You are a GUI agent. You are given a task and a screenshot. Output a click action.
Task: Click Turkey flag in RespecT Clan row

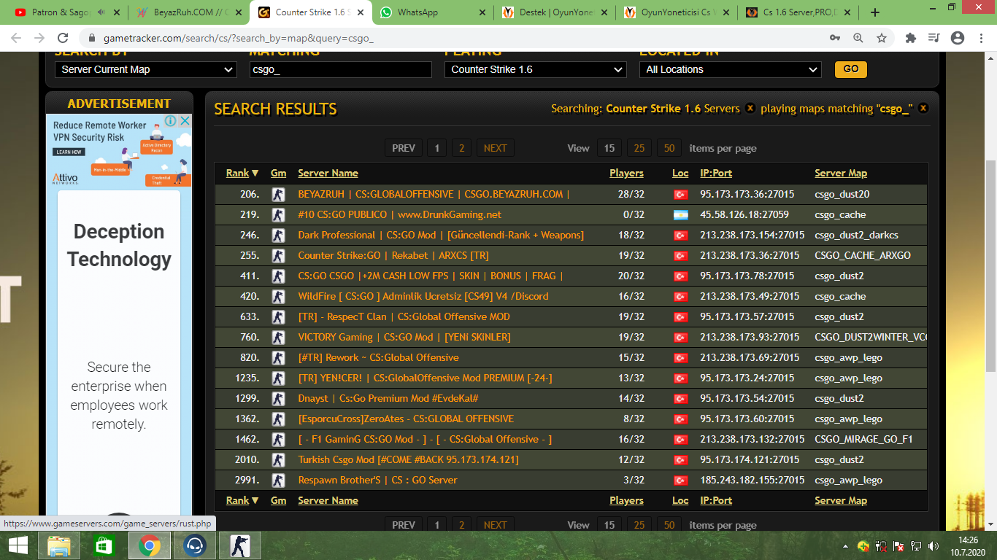tap(680, 317)
